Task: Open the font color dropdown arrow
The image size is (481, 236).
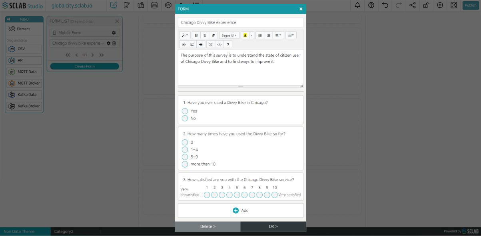Action: click(x=251, y=35)
